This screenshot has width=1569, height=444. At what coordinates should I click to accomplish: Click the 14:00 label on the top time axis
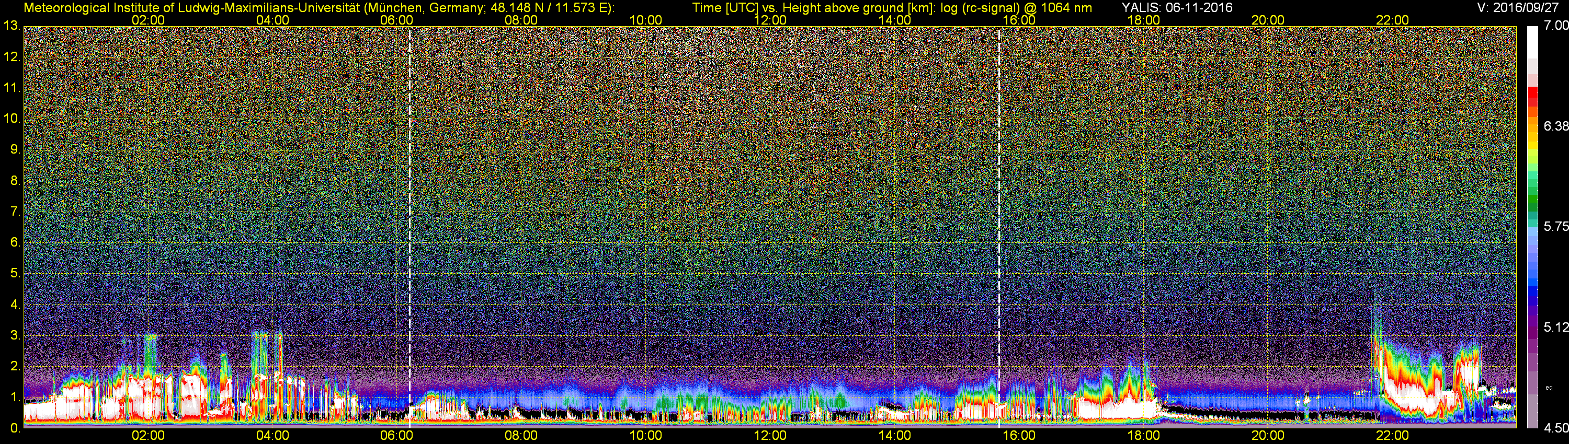tap(895, 20)
